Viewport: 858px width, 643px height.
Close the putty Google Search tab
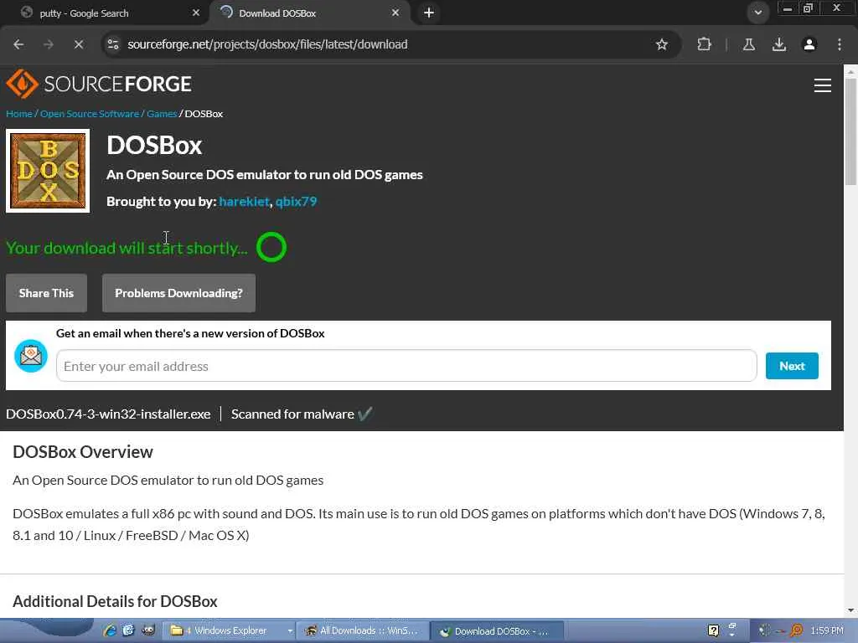coord(196,13)
